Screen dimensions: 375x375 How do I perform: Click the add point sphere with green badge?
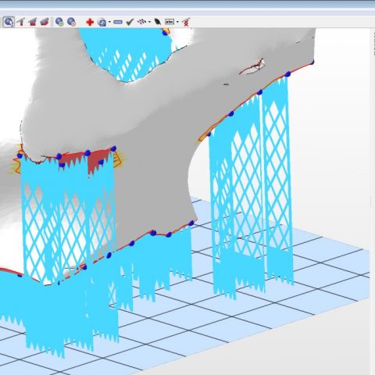(x=59, y=22)
